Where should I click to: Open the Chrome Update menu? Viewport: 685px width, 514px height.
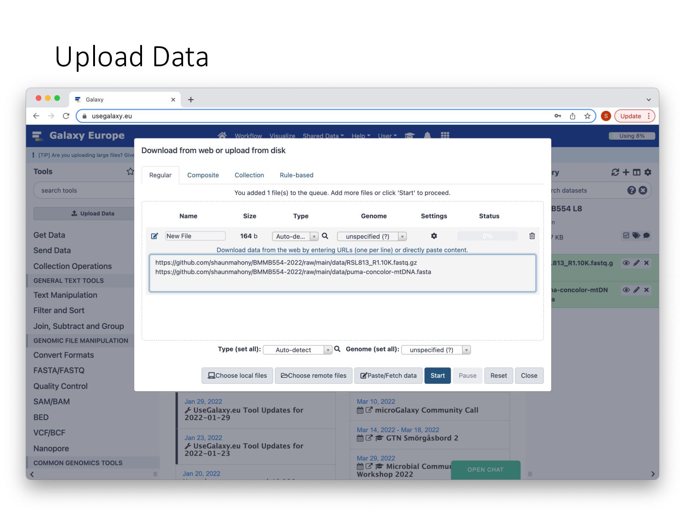pyautogui.click(x=635, y=116)
